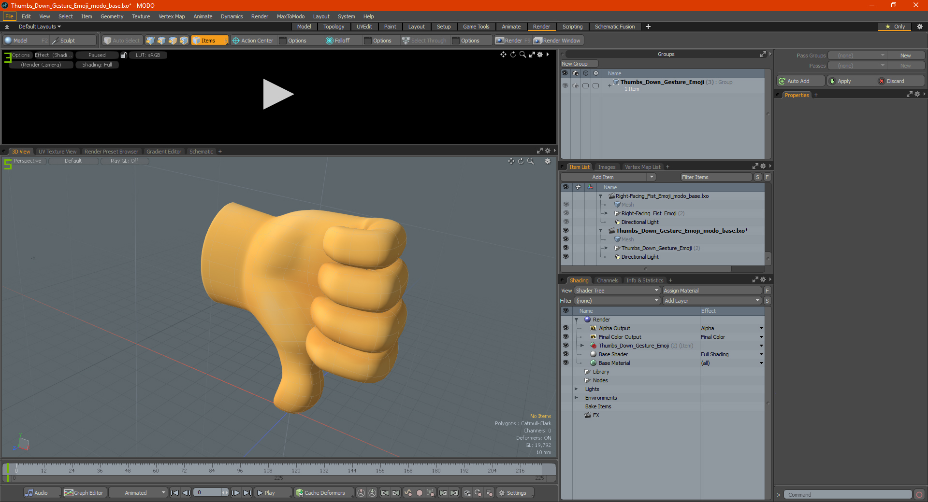Select Vertices selection mode cube icon
Screen dimensions: 928x502
(x=150, y=41)
